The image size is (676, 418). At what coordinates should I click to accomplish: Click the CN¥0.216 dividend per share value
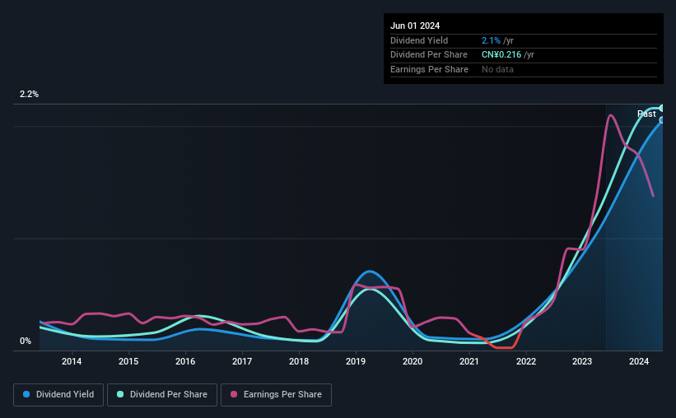pos(501,55)
